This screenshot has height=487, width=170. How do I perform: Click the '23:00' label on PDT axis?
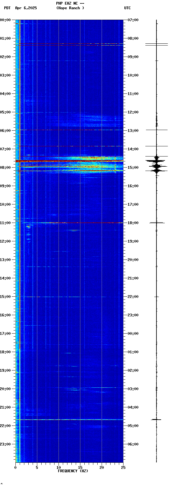[5, 444]
